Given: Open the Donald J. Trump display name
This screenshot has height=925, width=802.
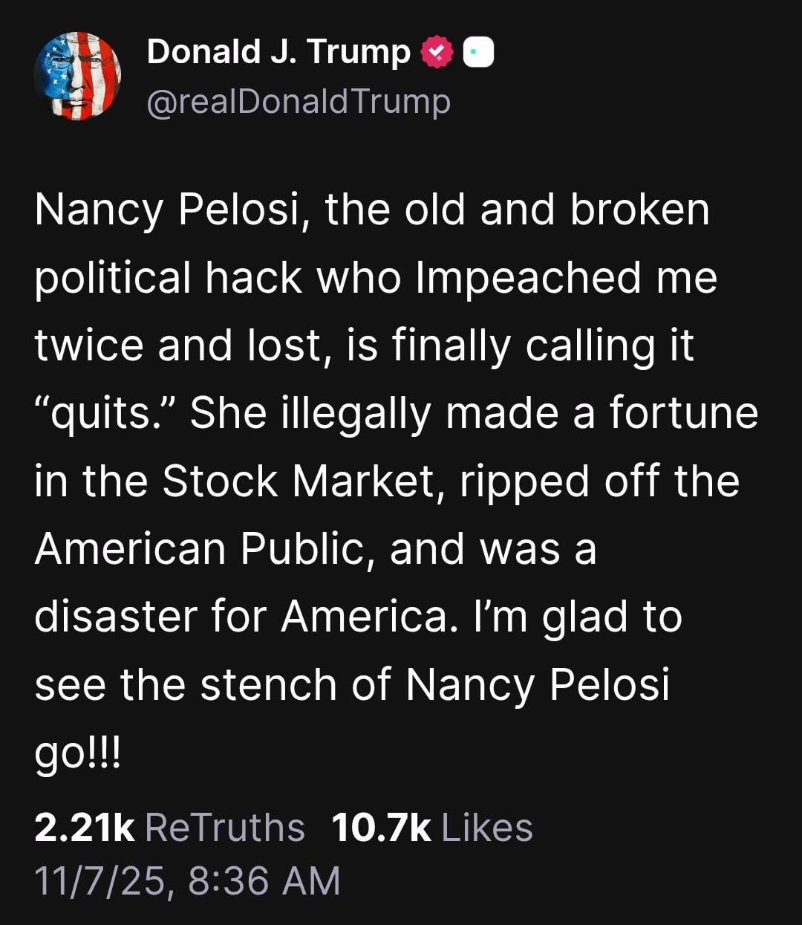Looking at the screenshot, I should 278,52.
